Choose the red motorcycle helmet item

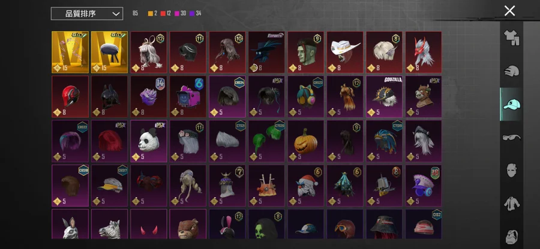pyautogui.click(x=70, y=96)
